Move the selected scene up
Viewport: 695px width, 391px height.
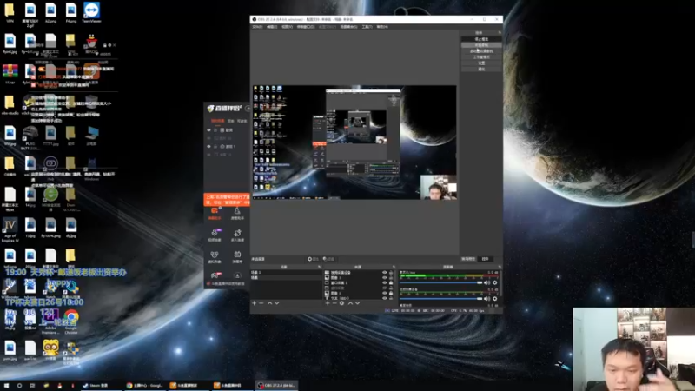point(269,303)
